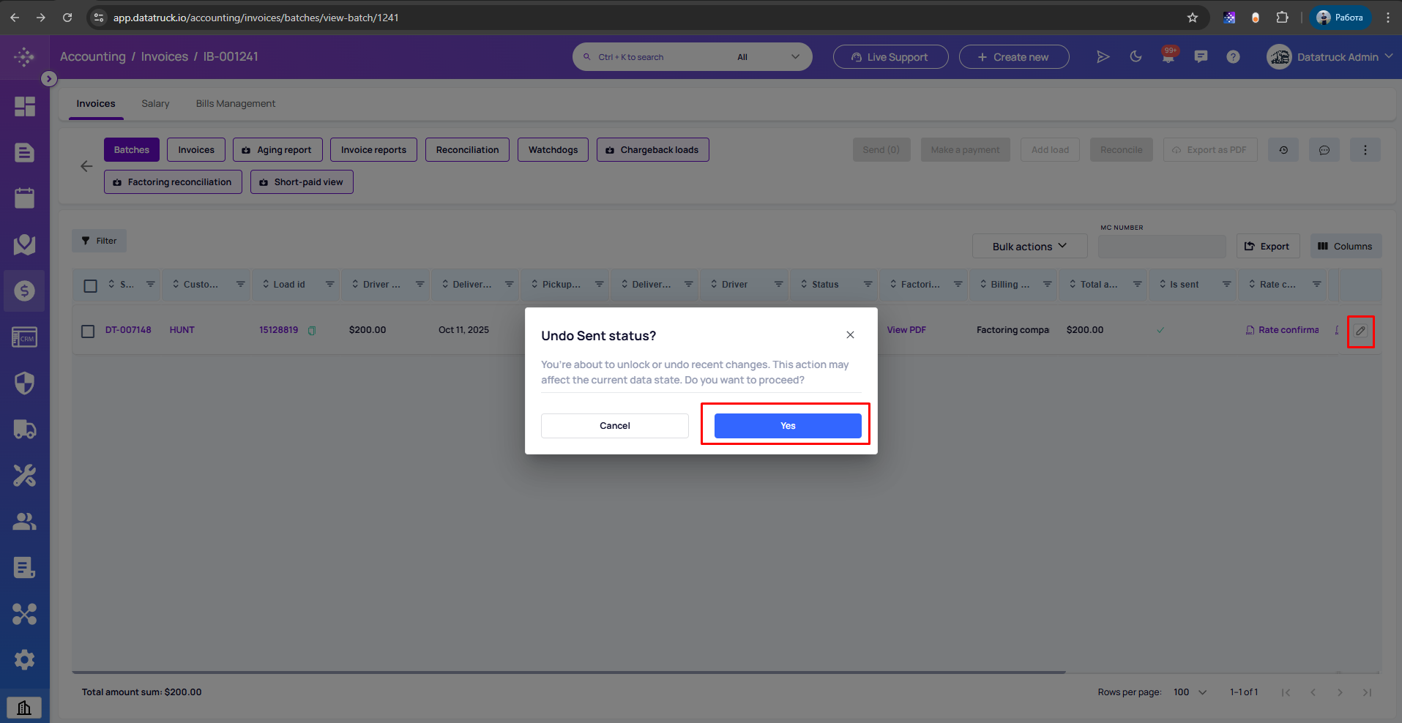The width and height of the screenshot is (1402, 723).
Task: Close the Undo Sent status dialog
Action: [x=850, y=335]
